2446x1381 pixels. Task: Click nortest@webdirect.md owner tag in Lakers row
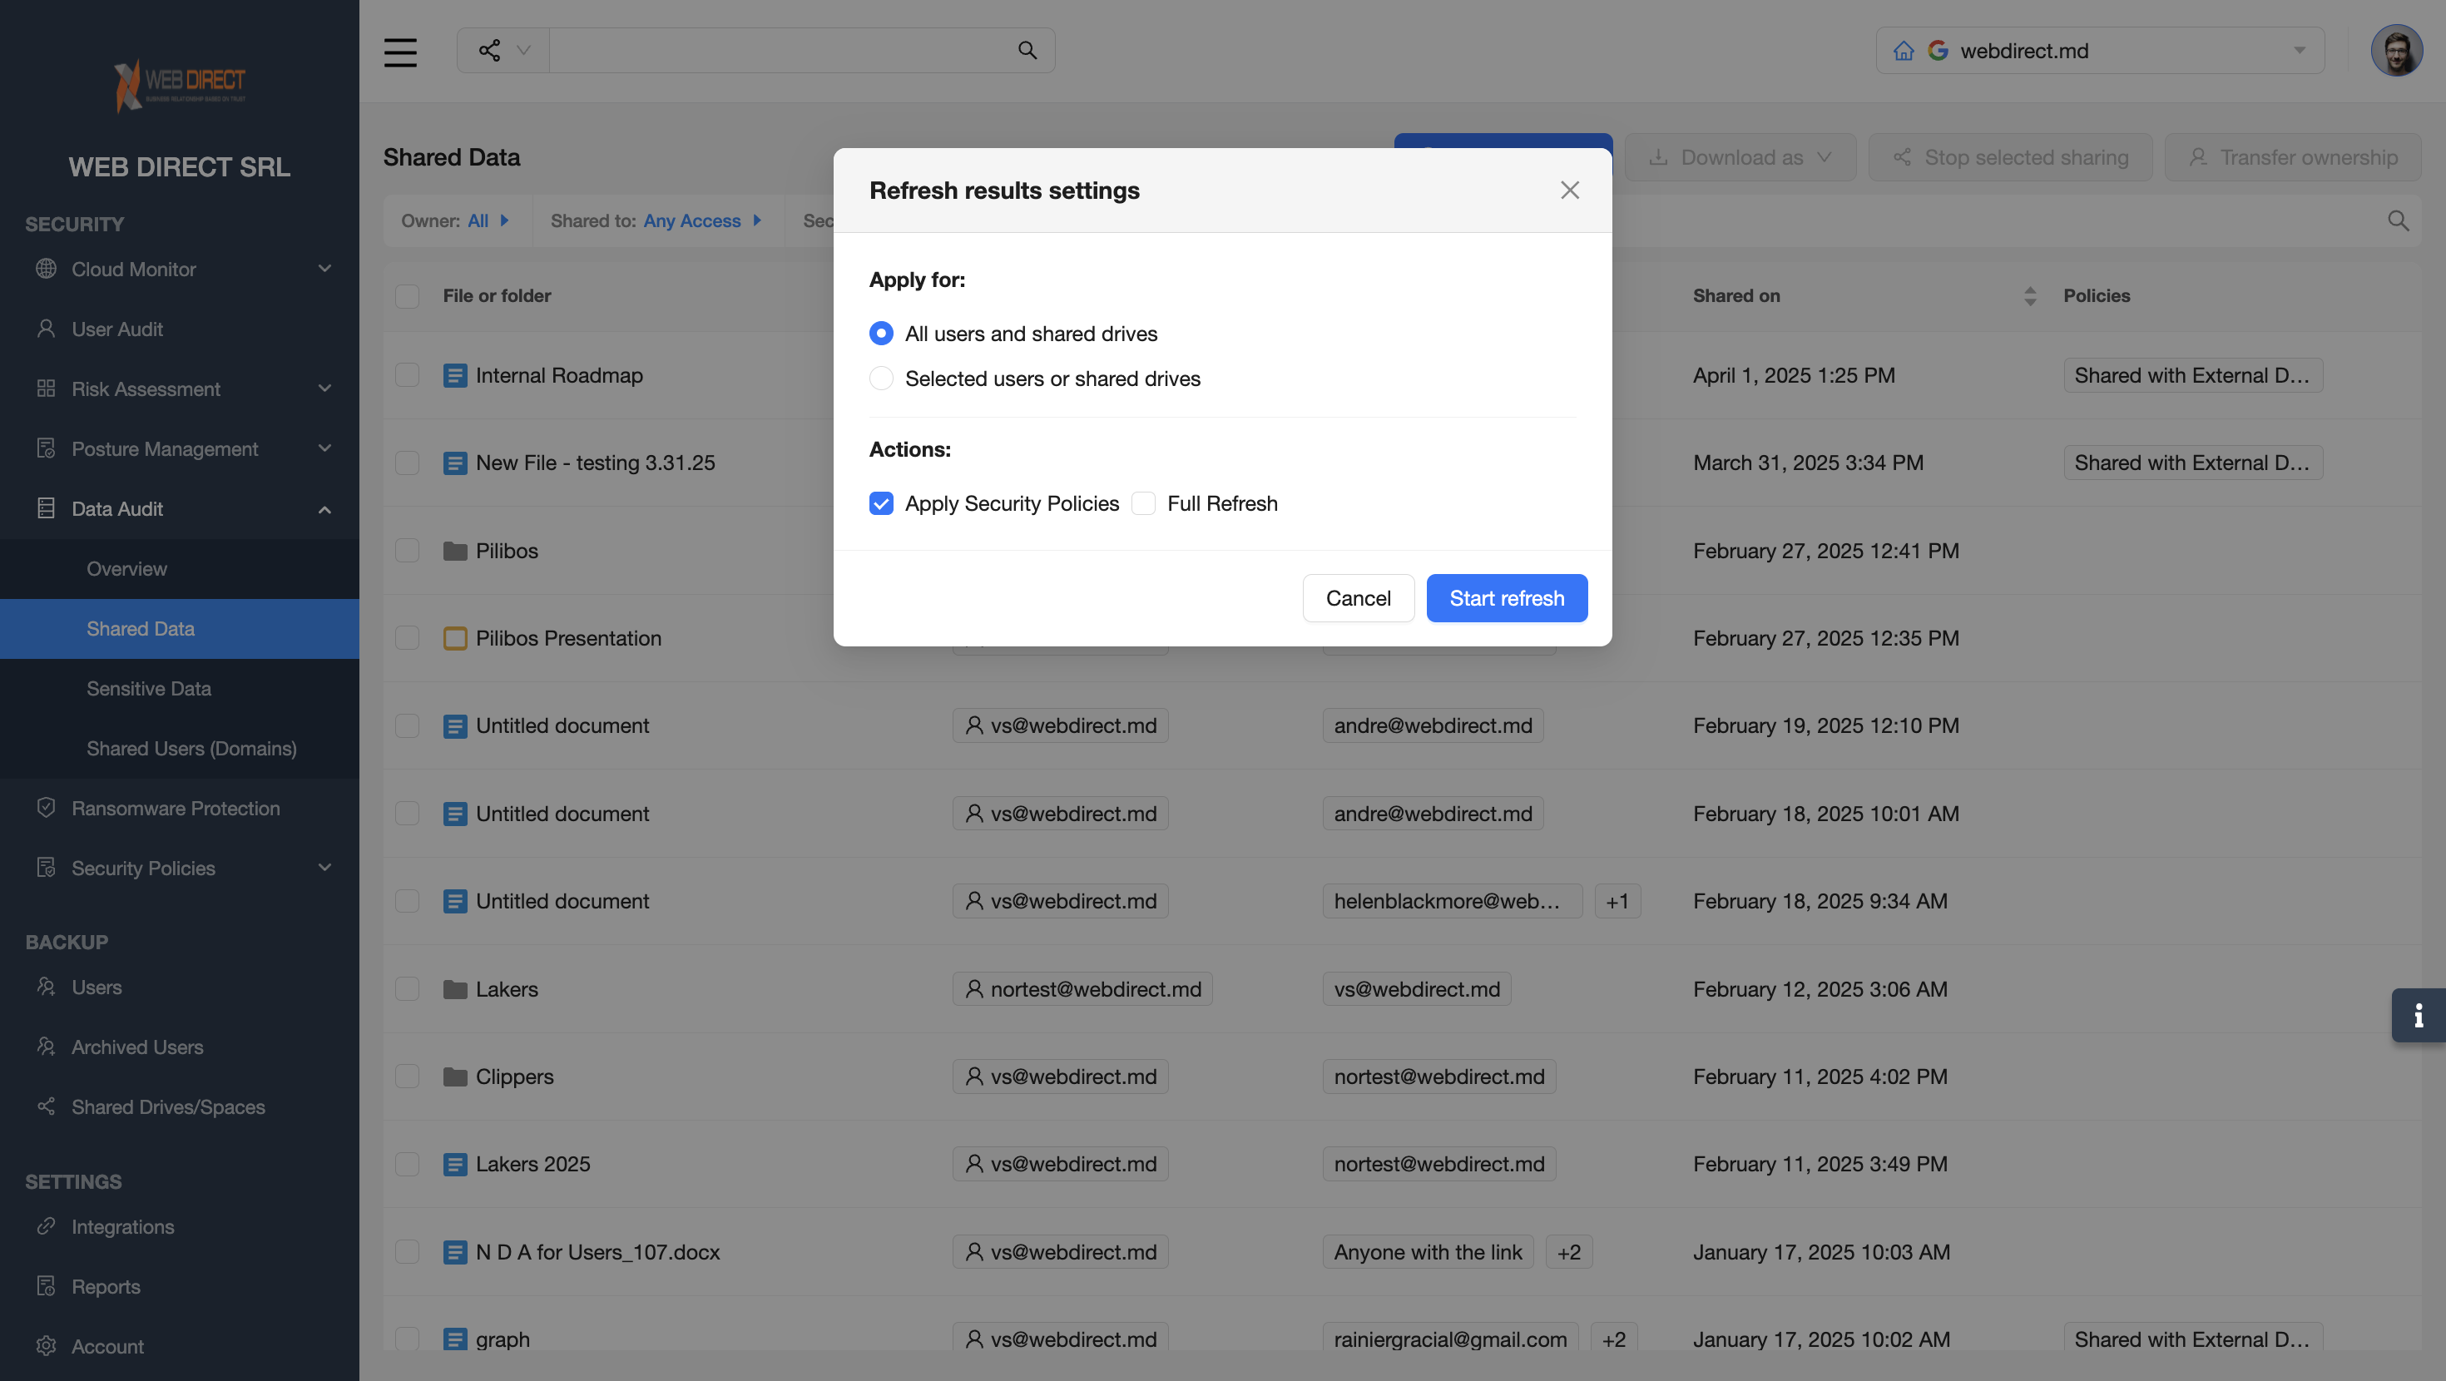[x=1082, y=988]
